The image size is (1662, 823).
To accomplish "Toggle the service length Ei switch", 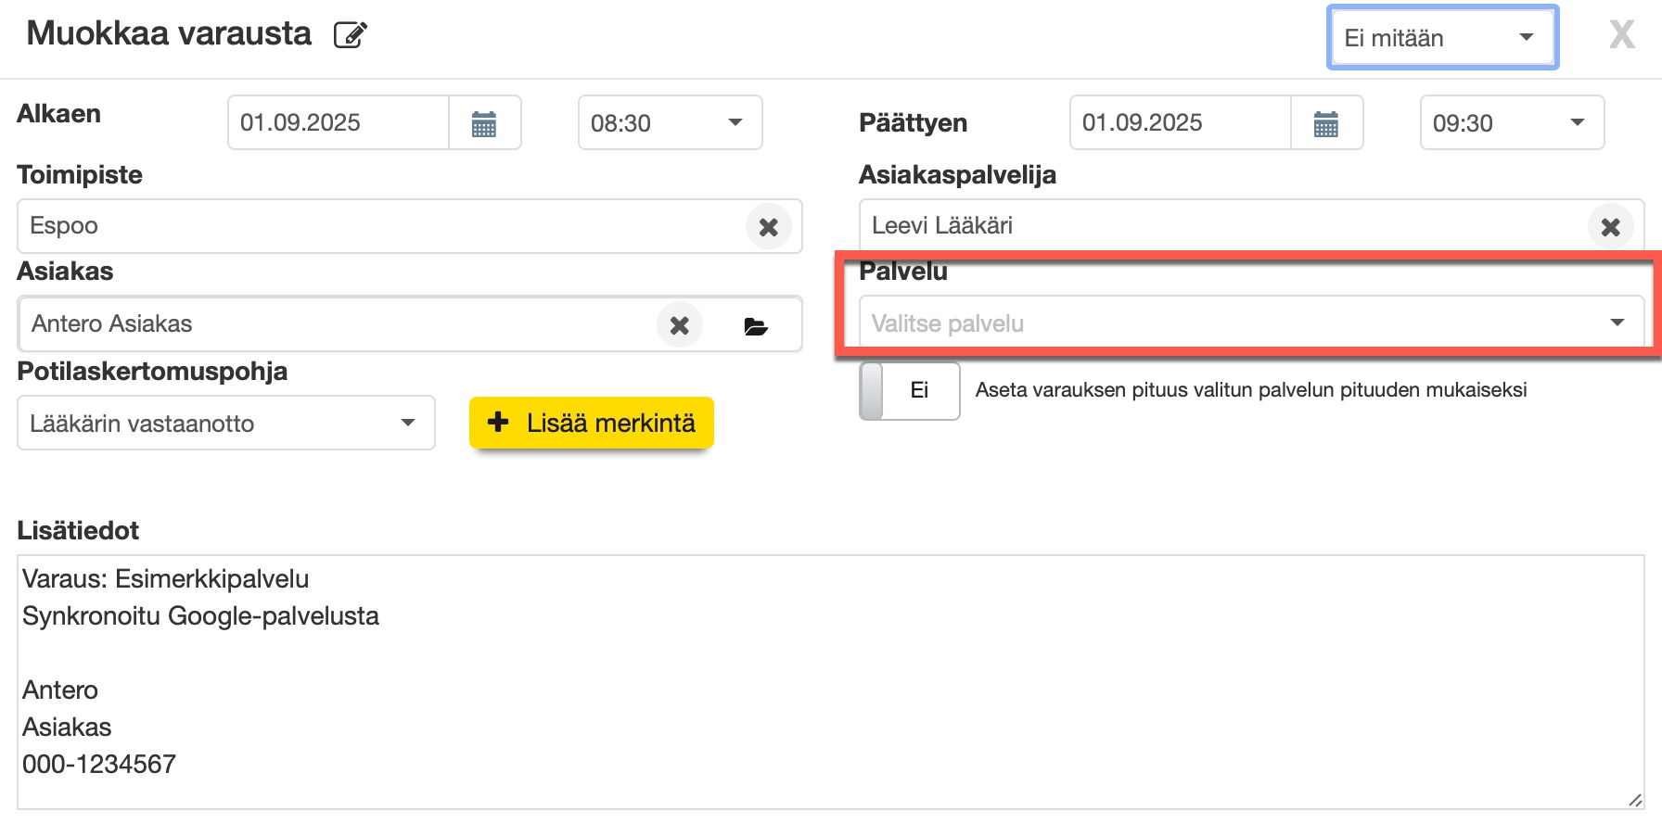I will [x=909, y=390].
